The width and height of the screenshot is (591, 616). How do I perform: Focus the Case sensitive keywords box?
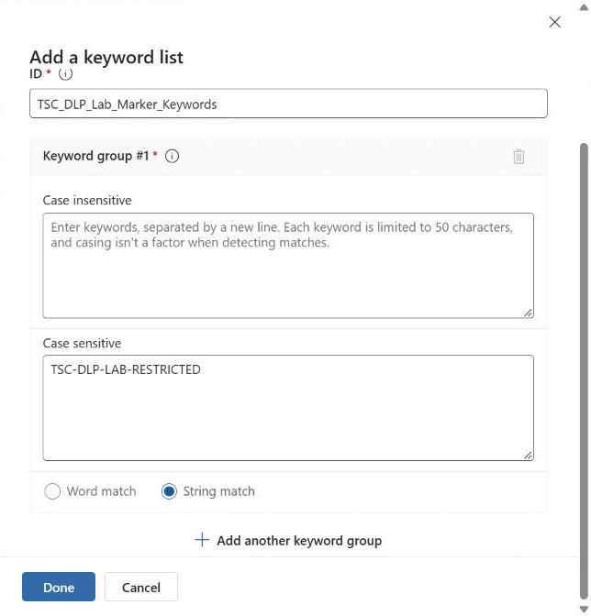[288, 408]
